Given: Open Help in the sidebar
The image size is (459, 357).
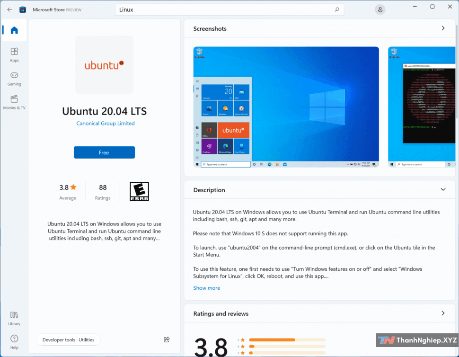Looking at the screenshot, I should [x=14, y=342].
